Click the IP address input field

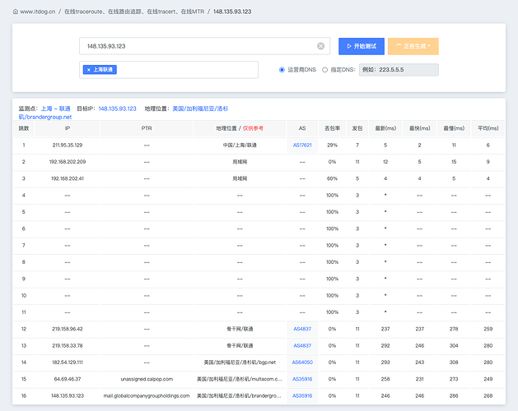[204, 46]
